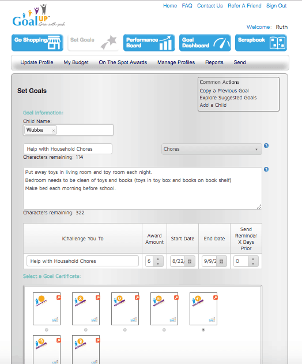Zoom icon on third certificate in top row
Image resolution: width=302 pixels, height=364 pixels.
tap(137, 298)
